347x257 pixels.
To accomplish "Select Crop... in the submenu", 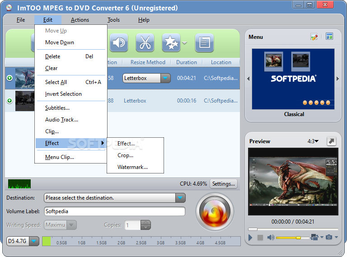I will (135, 155).
